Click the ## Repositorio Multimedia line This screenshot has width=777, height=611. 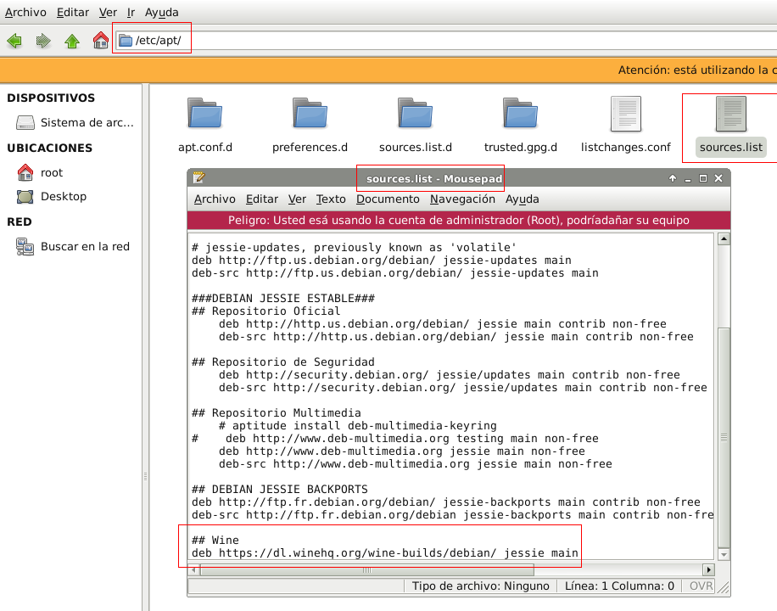coord(277,413)
